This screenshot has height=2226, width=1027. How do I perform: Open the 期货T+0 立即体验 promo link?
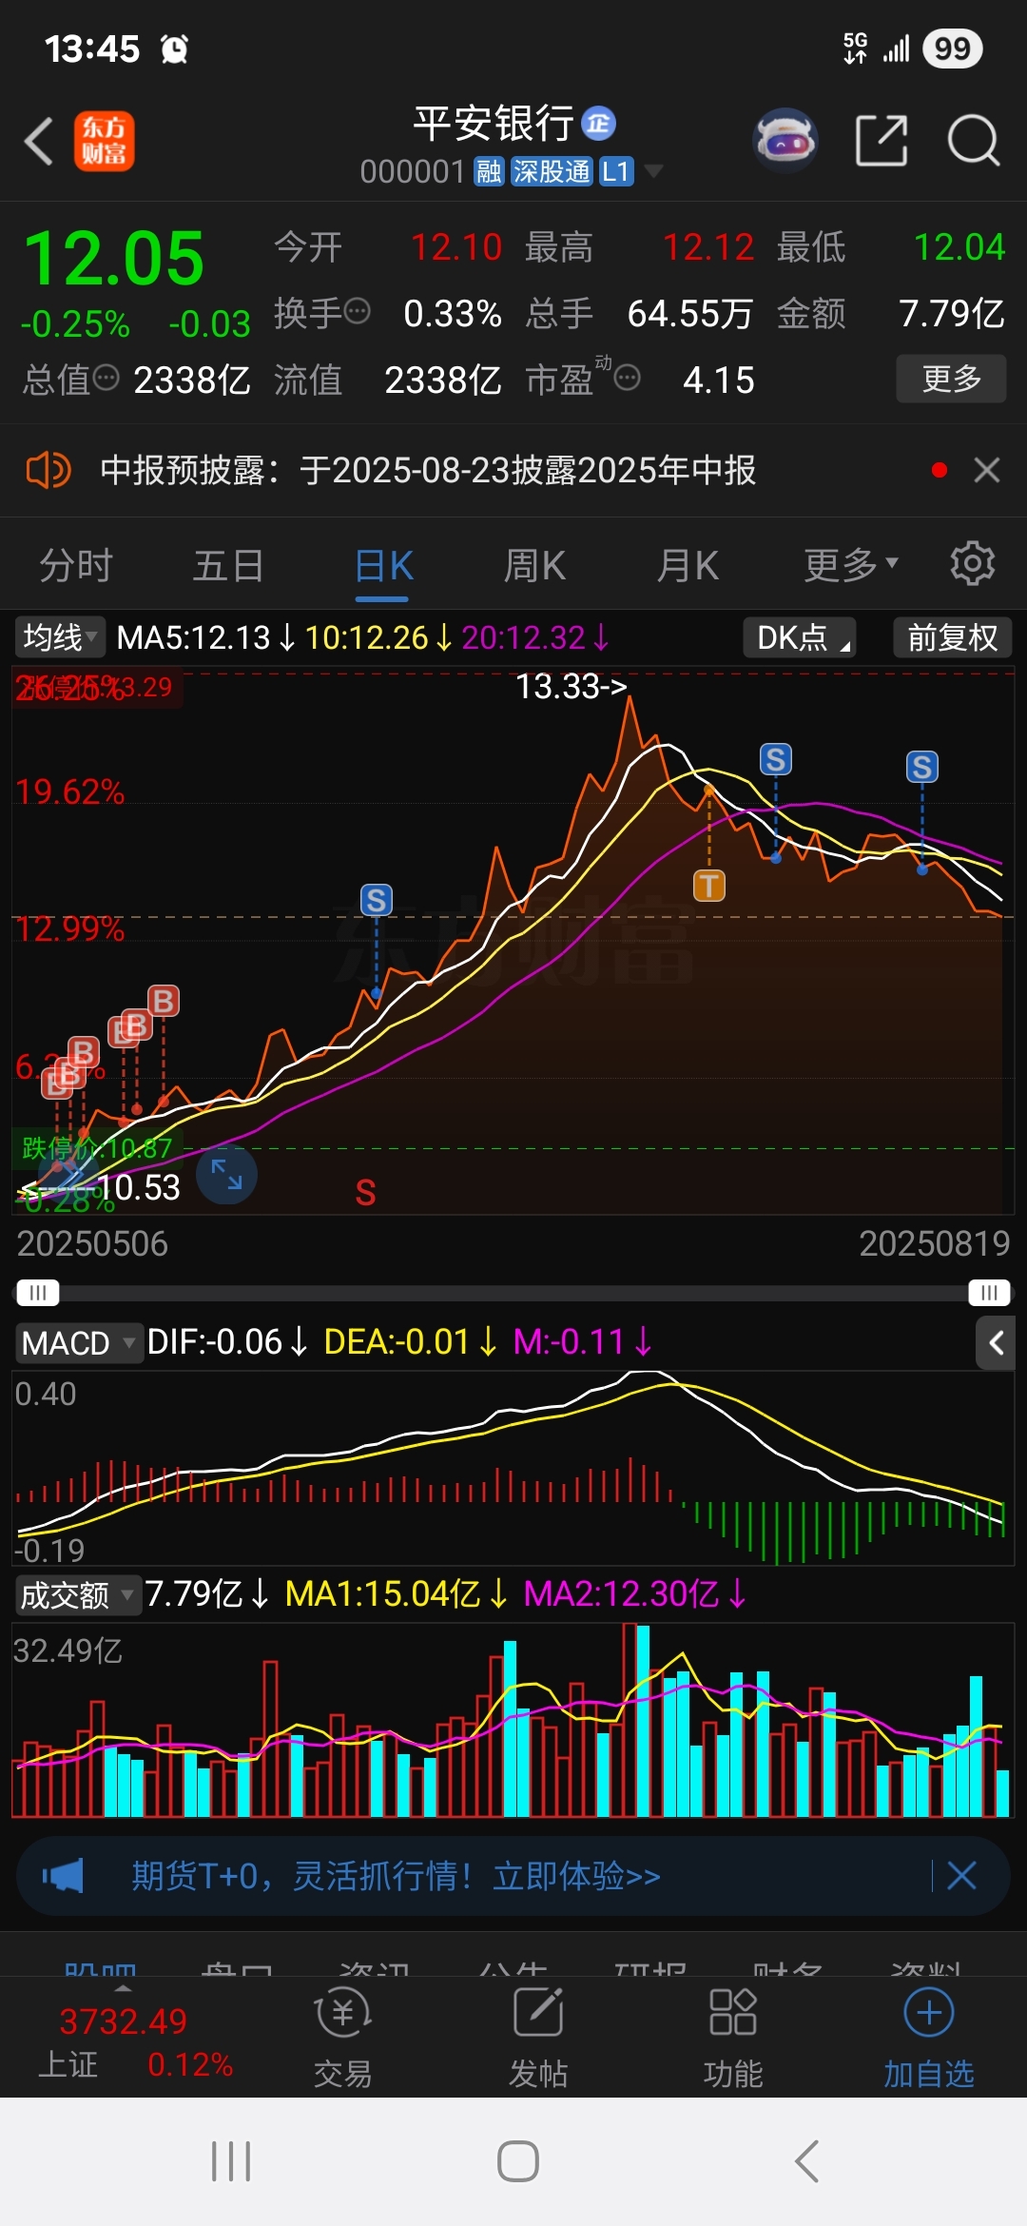coord(396,1876)
